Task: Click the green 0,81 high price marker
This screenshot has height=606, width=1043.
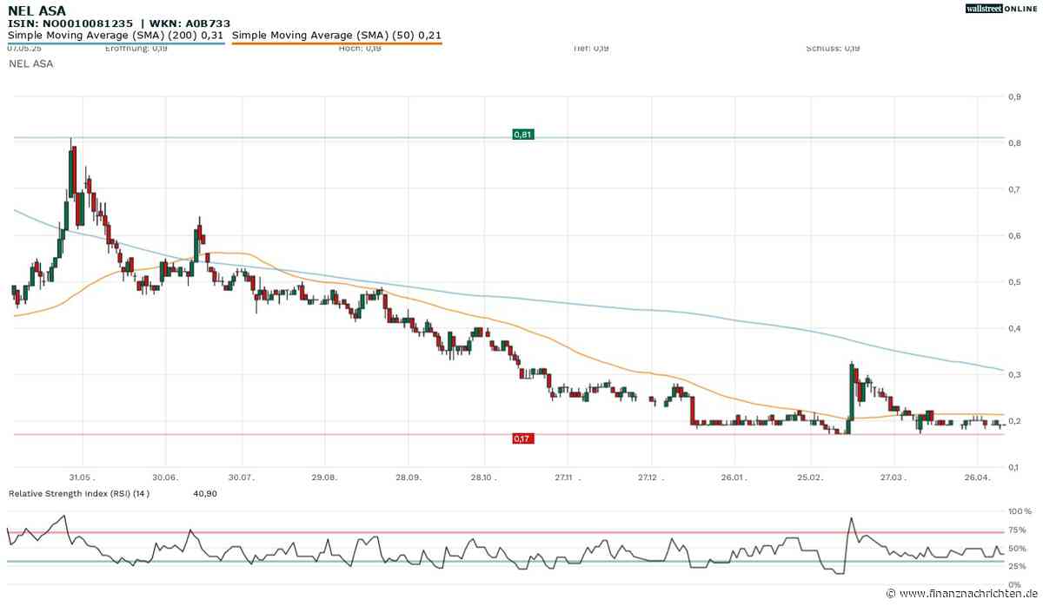Action: (x=522, y=135)
